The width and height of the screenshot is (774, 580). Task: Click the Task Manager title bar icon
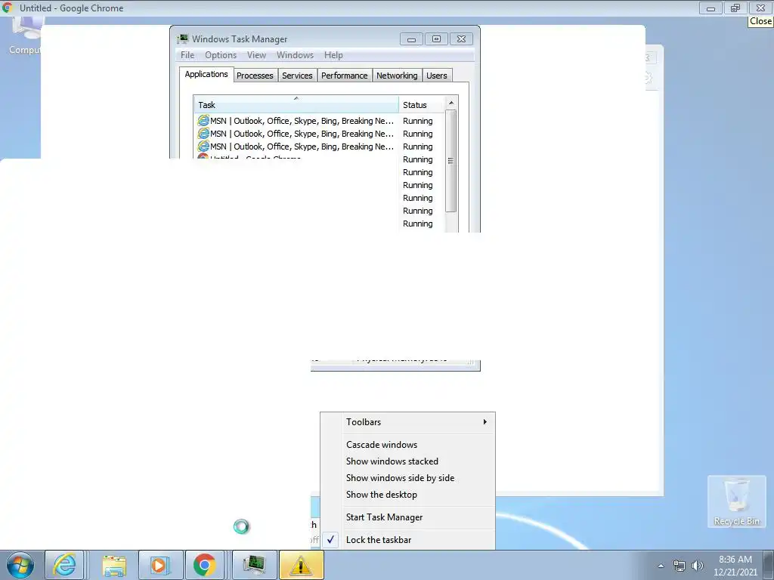click(x=183, y=39)
